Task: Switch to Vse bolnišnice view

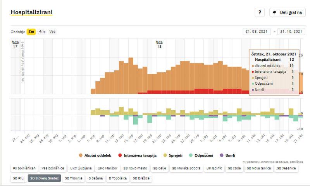Action: coord(52,169)
